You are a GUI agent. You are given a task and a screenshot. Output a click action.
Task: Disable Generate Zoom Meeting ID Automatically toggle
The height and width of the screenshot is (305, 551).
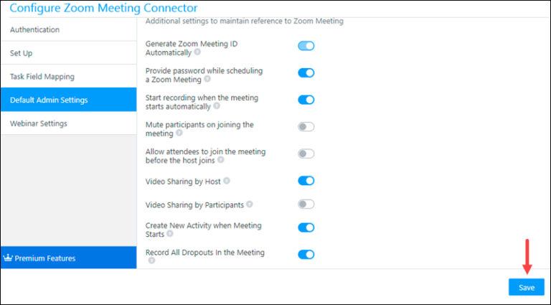coord(306,46)
